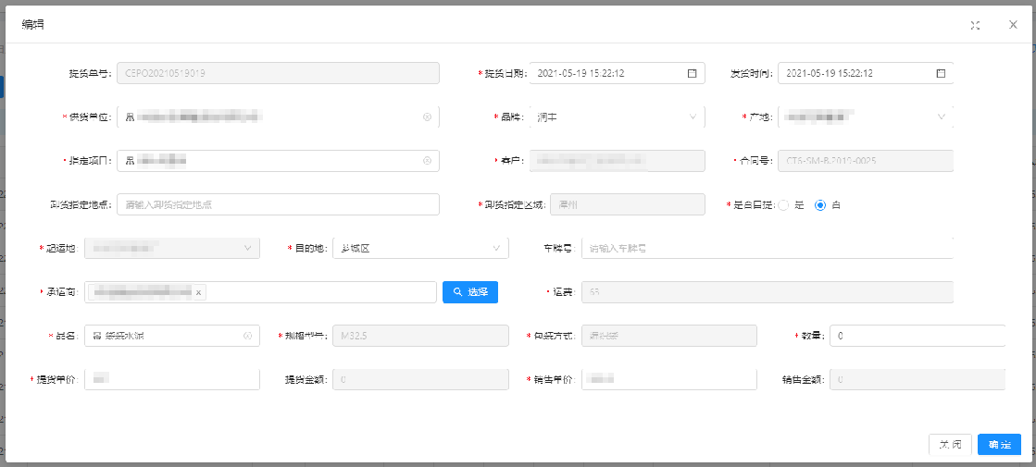Click the tree icon inside 供货单位 field
This screenshot has height=467, width=1036.
tap(131, 117)
